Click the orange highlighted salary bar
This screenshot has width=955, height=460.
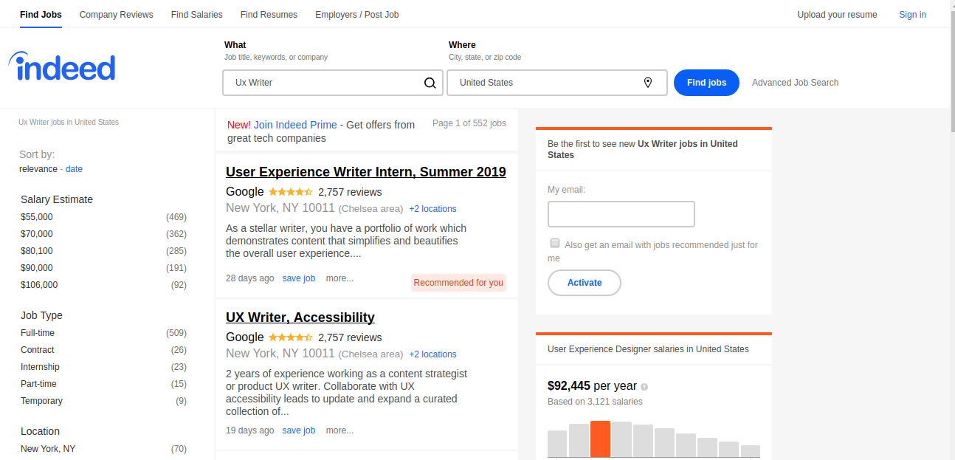600,439
